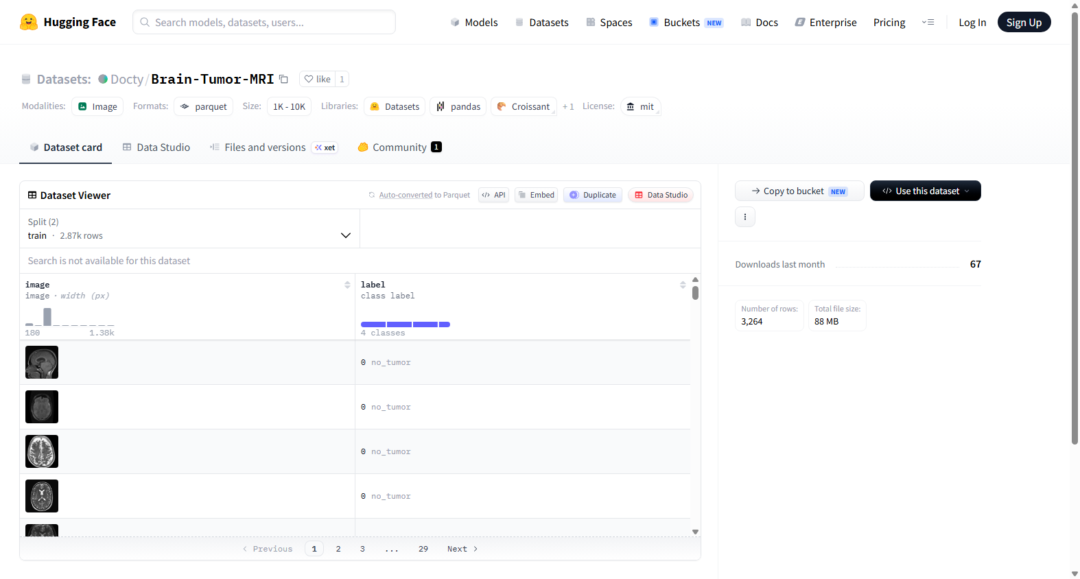This screenshot has height=579, width=1080.
Task: Click the Dataset Viewer heading
Action: (x=75, y=196)
